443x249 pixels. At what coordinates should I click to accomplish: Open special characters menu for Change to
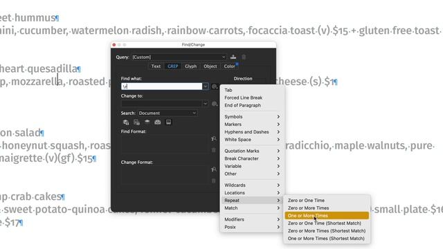(x=215, y=104)
